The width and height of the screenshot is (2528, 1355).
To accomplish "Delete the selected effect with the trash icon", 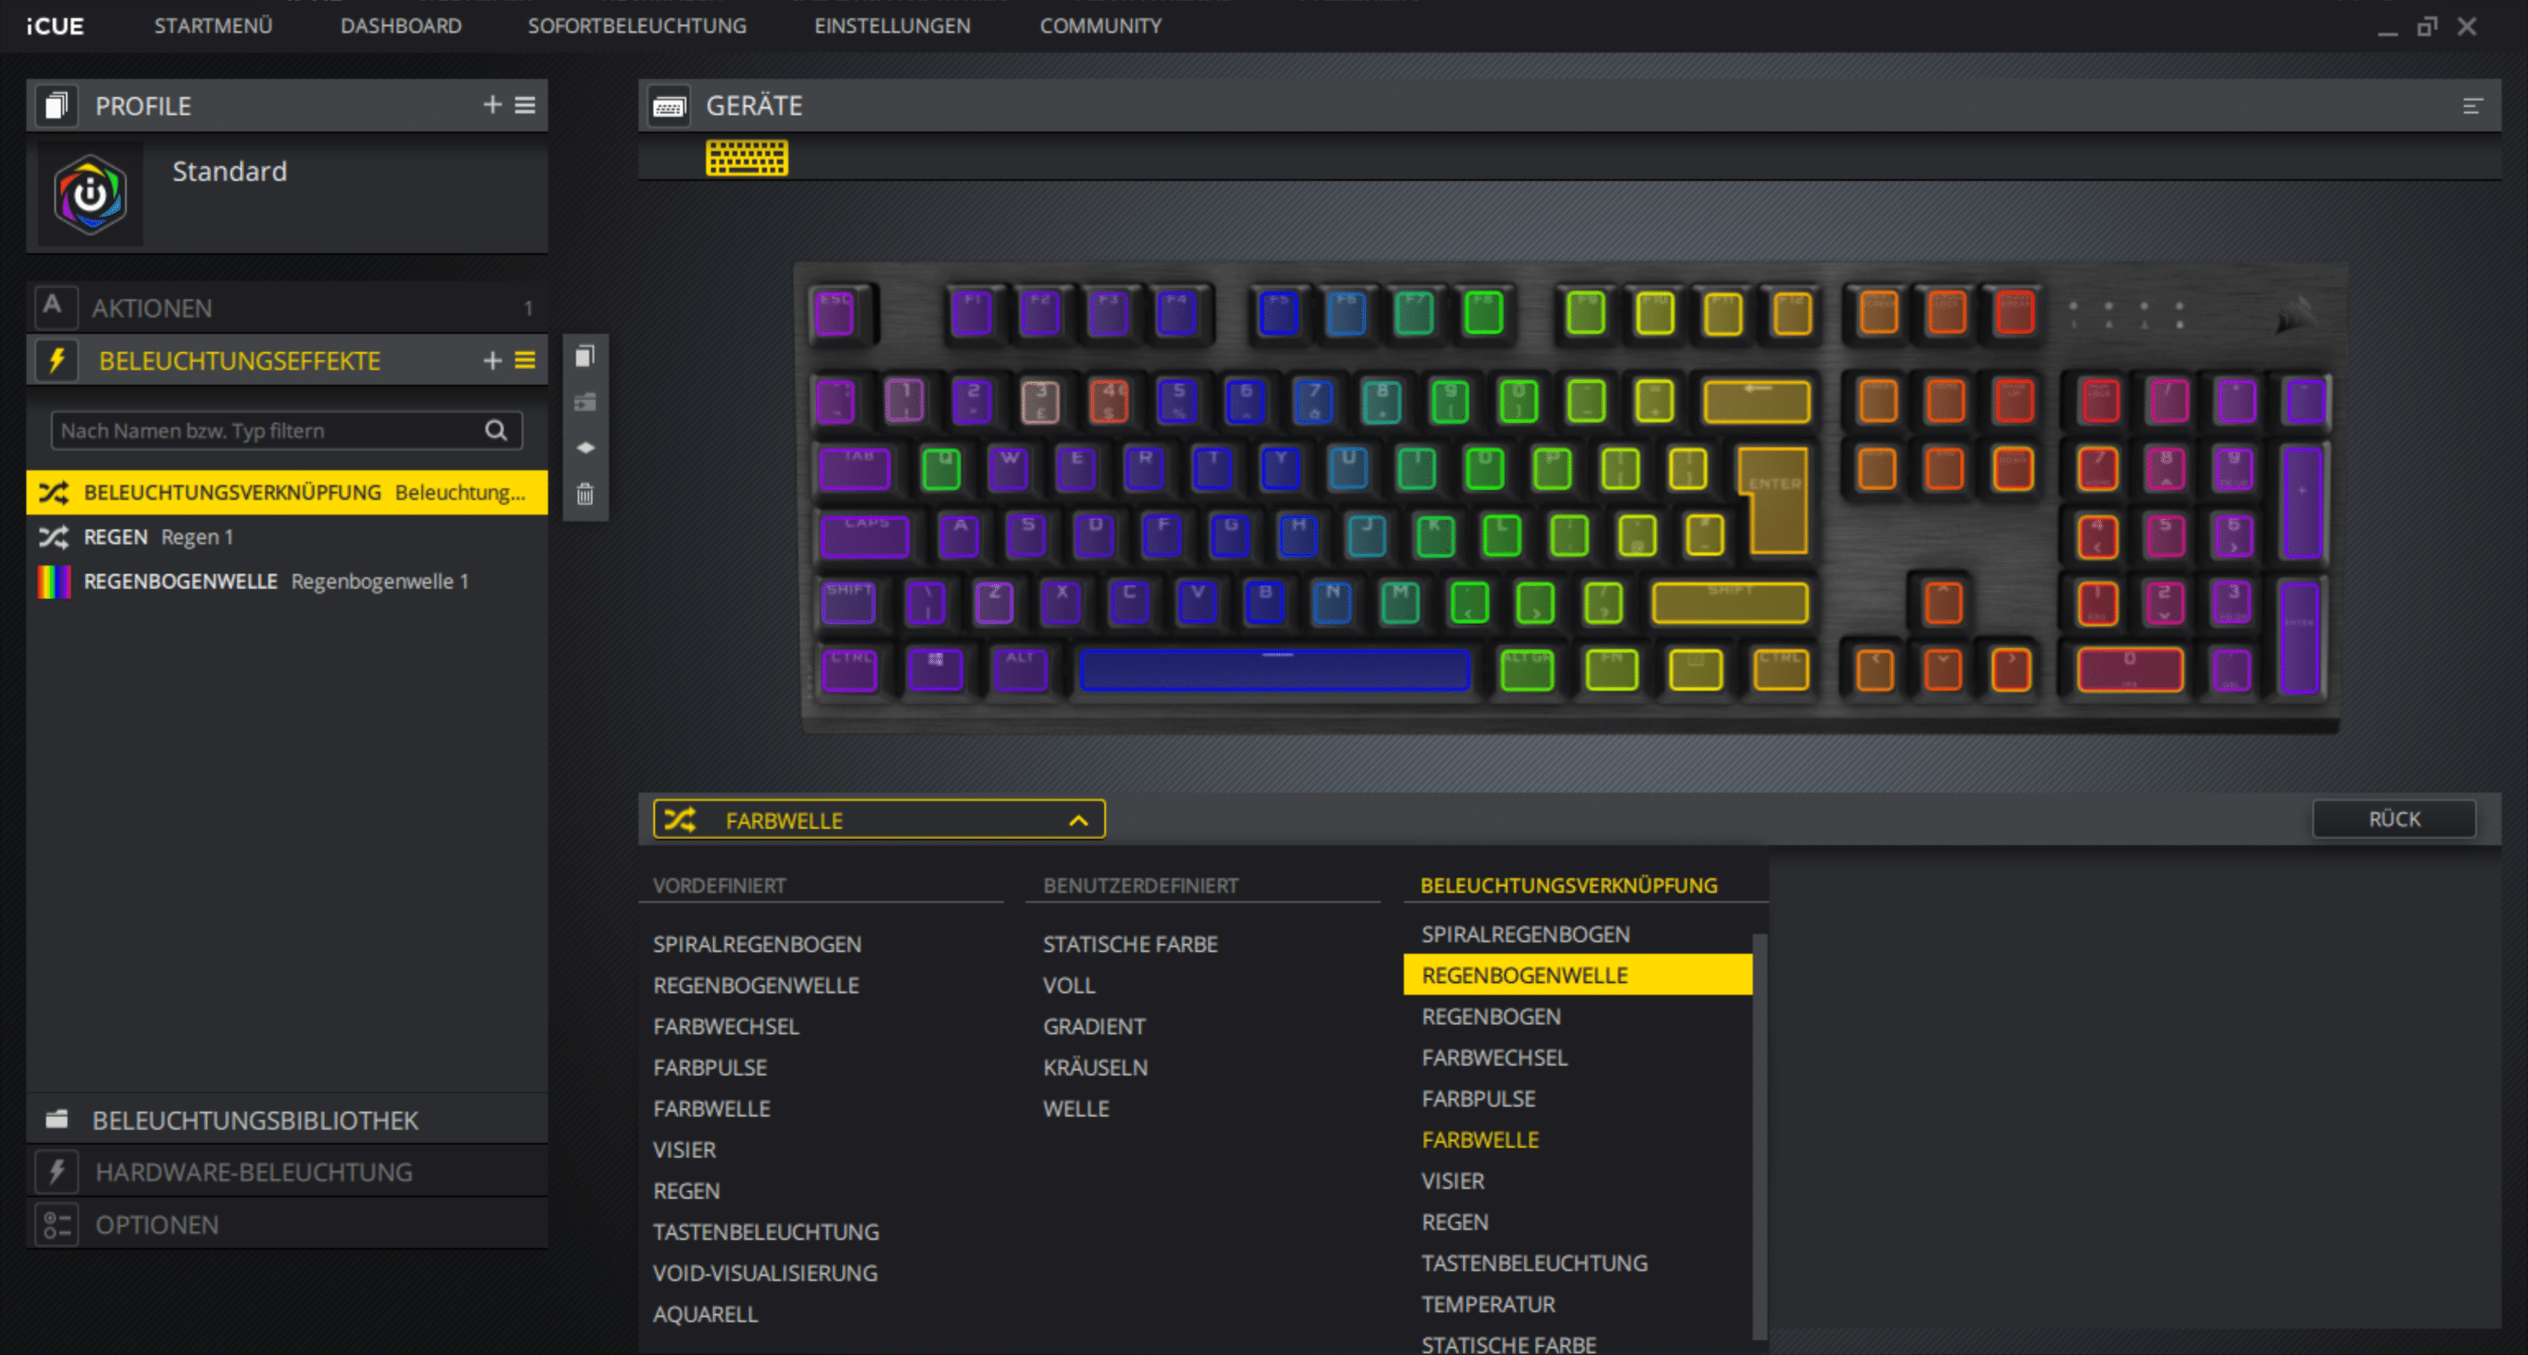I will pos(585,494).
